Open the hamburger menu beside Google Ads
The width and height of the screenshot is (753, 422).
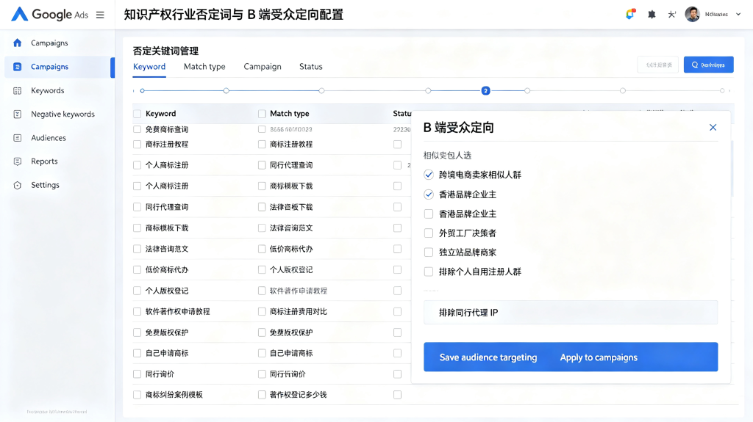click(x=100, y=15)
